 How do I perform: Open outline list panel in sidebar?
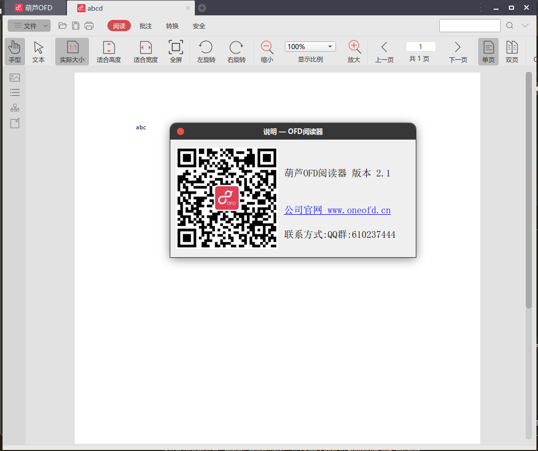pos(15,93)
